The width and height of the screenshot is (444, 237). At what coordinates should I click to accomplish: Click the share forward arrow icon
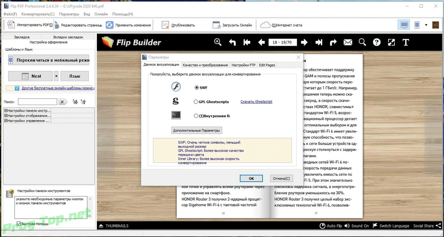pyautogui.click(x=333, y=42)
